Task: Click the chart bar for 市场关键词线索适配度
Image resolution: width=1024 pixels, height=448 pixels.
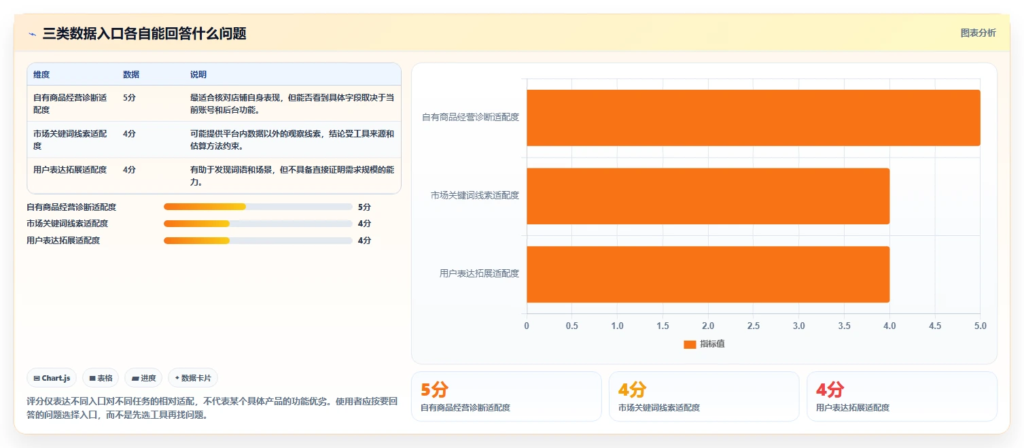Action: click(708, 196)
